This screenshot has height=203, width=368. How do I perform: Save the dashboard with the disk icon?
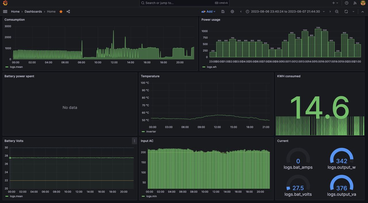(x=223, y=11)
